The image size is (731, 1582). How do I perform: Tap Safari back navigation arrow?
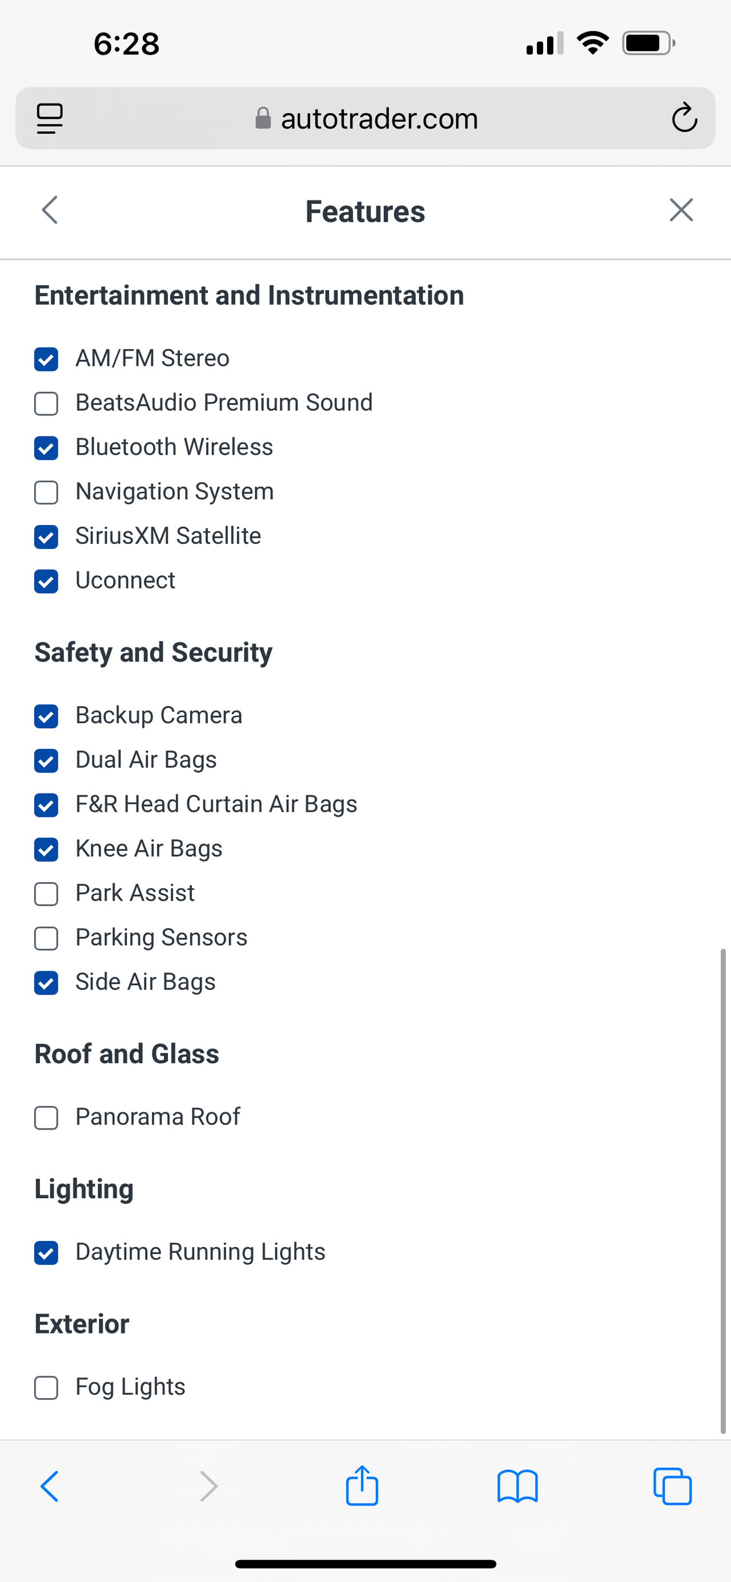(50, 1486)
